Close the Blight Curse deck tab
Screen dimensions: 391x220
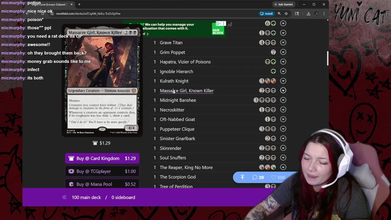[x=71, y=4]
